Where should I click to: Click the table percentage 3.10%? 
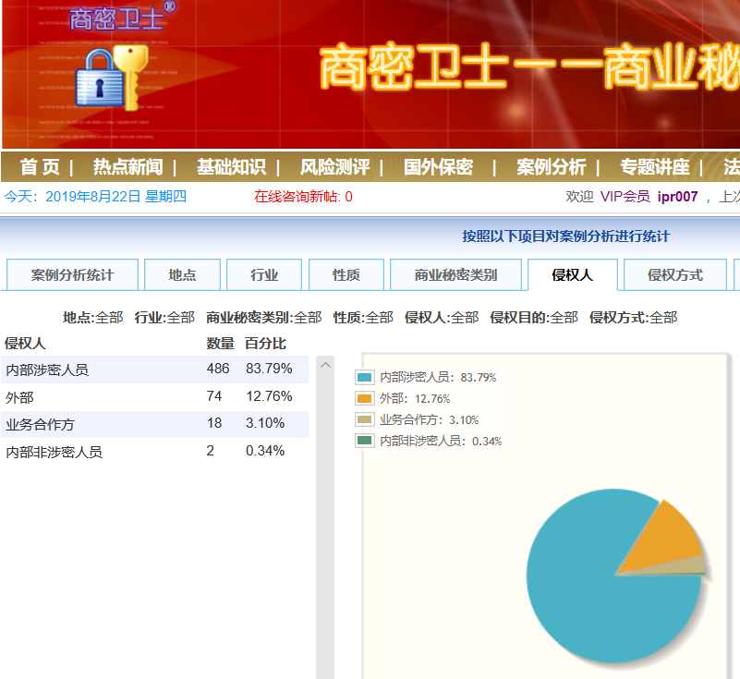(x=265, y=423)
